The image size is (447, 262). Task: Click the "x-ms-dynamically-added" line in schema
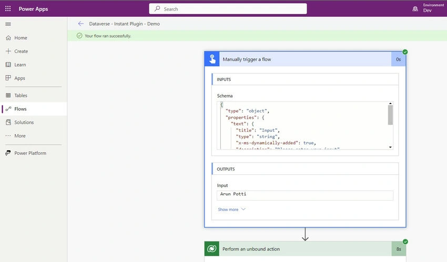[276, 143]
